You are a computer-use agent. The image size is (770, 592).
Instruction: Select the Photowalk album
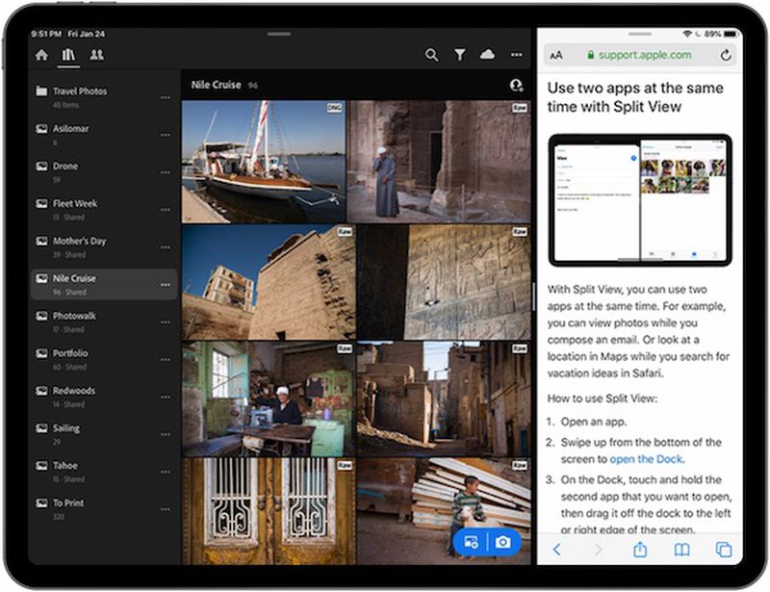(104, 322)
